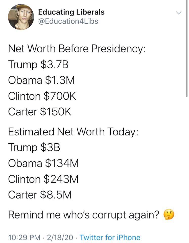Expand the tweet options chevron
The height and width of the screenshot is (243, 189).
pos(179,13)
